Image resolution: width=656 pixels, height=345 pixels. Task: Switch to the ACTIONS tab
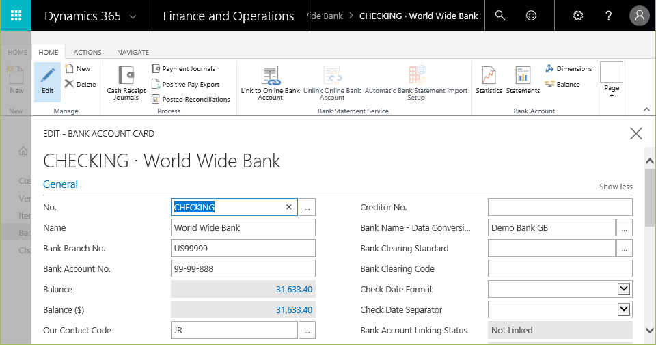[87, 53]
